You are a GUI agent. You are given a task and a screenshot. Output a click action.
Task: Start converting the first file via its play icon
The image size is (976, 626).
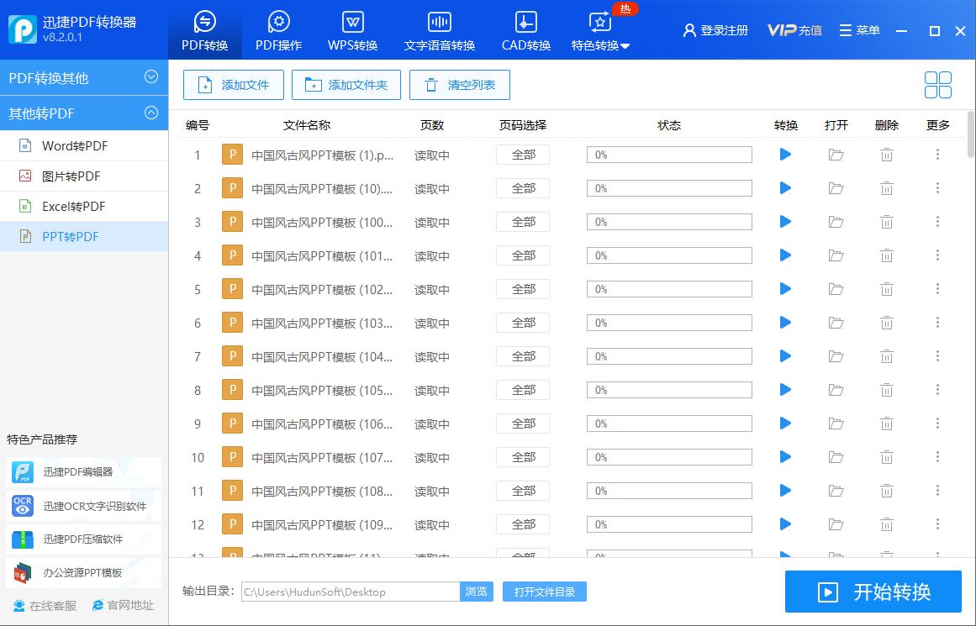(784, 154)
